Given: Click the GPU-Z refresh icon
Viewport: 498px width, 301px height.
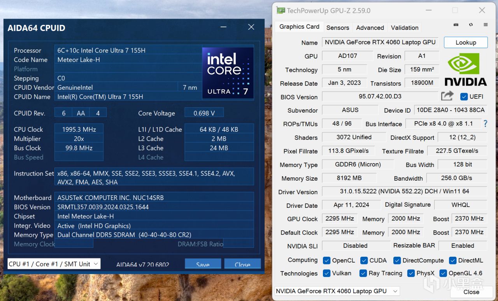Looking at the screenshot, I should pyautogui.click(x=471, y=25).
